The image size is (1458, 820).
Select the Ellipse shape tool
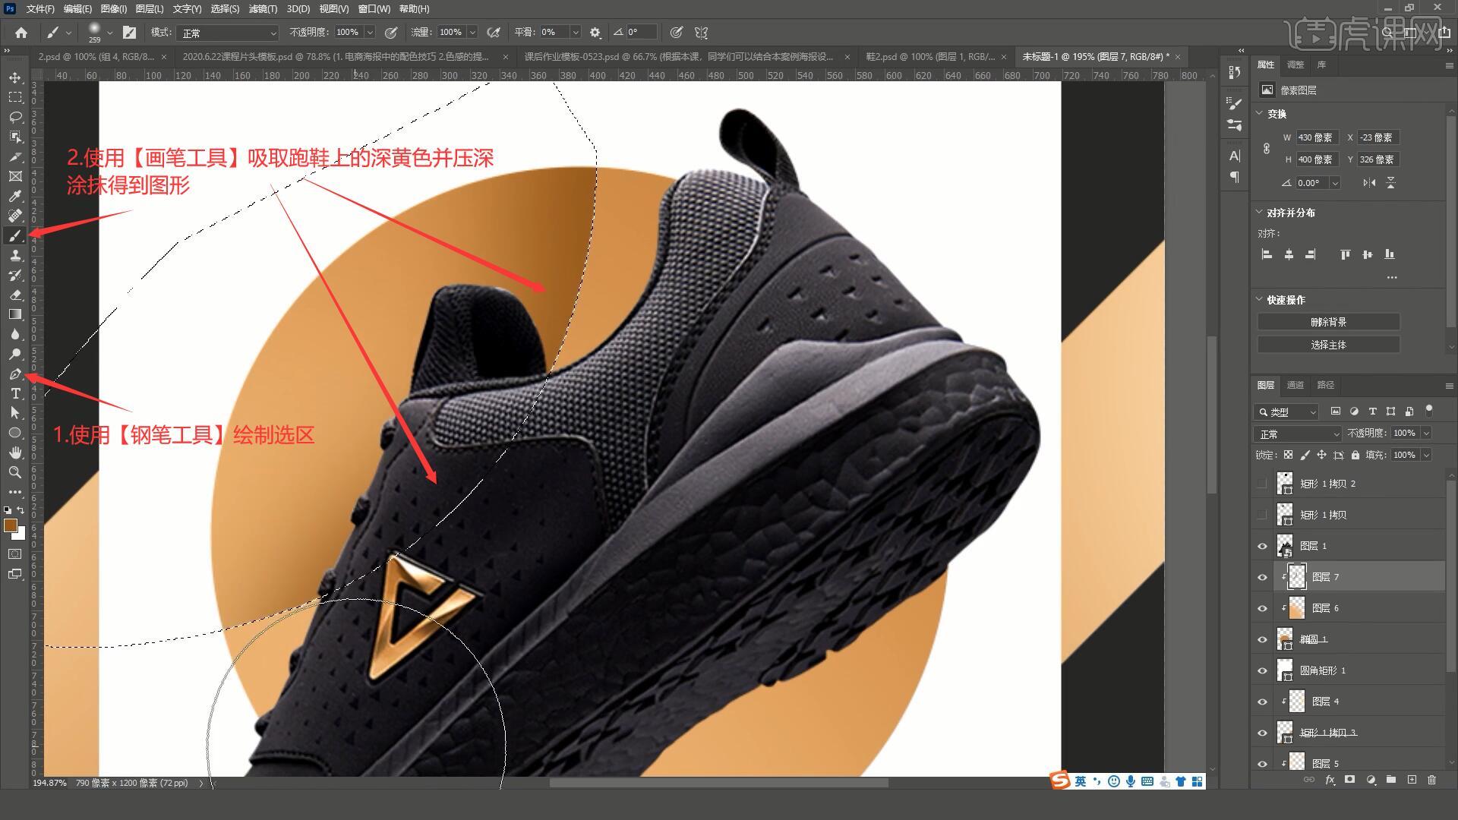pyautogui.click(x=15, y=433)
